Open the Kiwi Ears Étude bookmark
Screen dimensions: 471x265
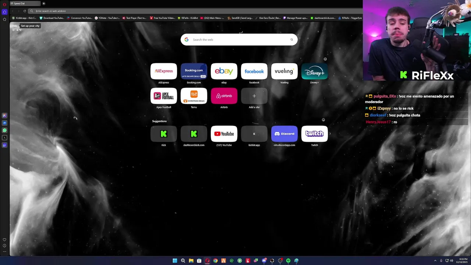[x=268, y=18]
